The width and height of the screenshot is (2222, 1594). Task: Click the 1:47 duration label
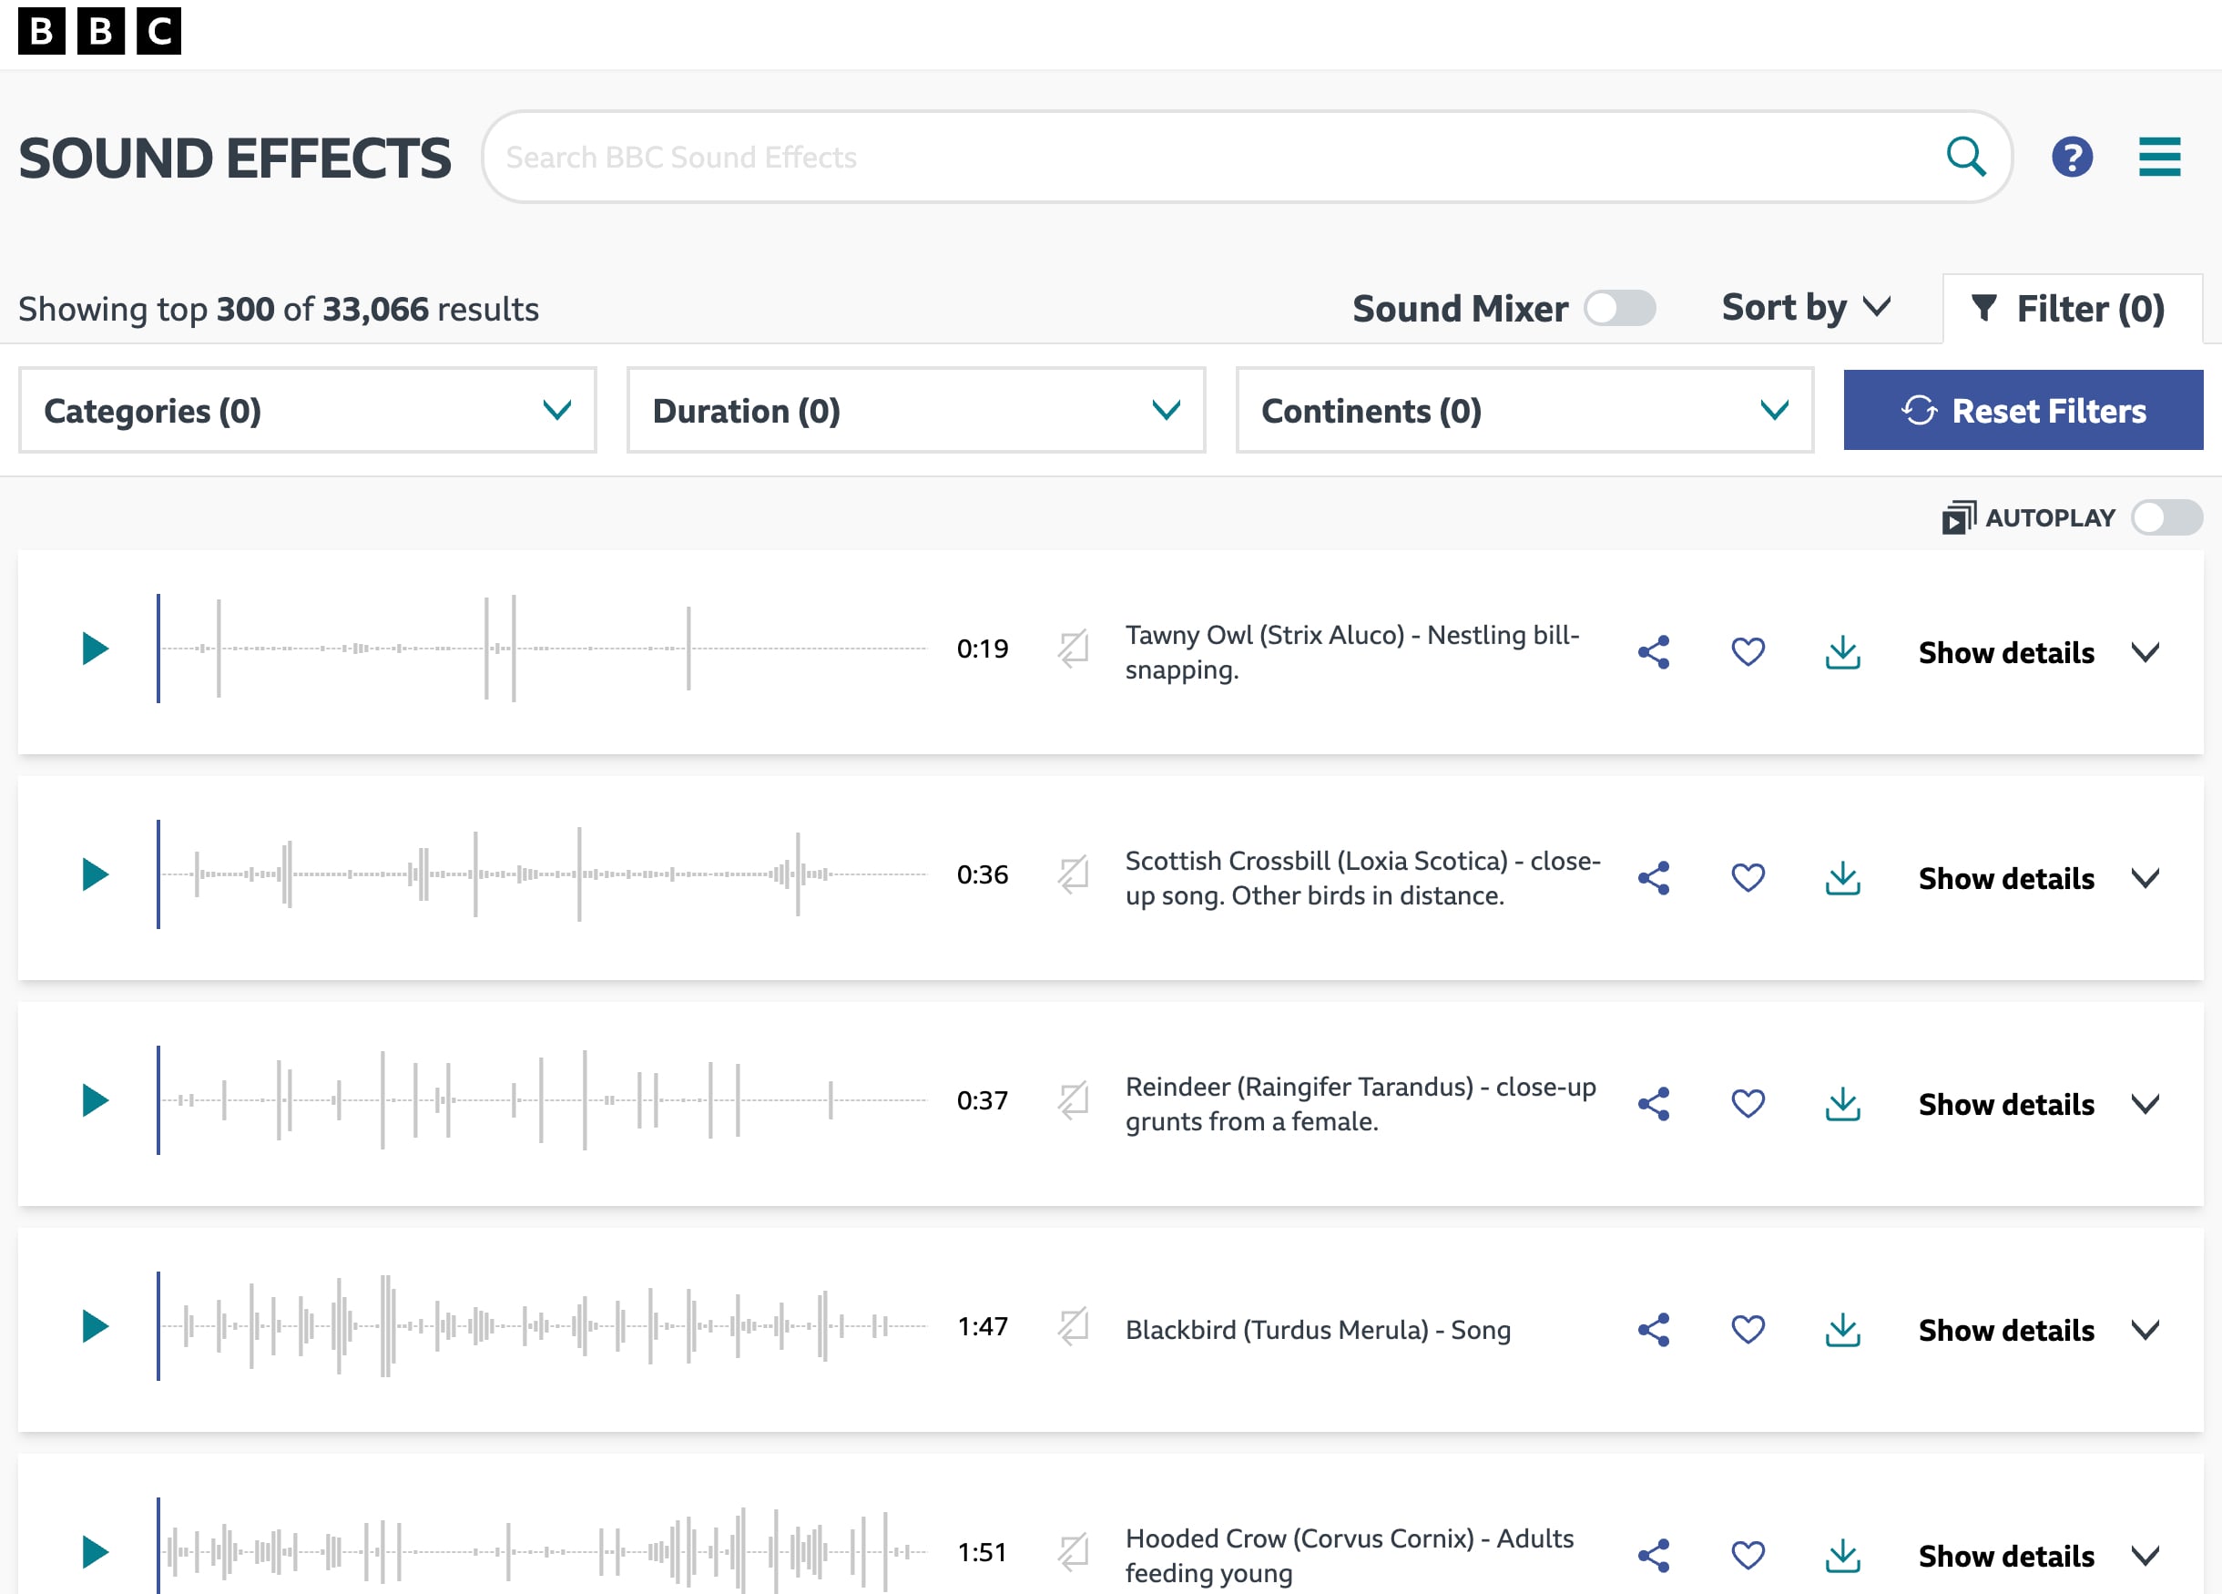pyautogui.click(x=983, y=1326)
